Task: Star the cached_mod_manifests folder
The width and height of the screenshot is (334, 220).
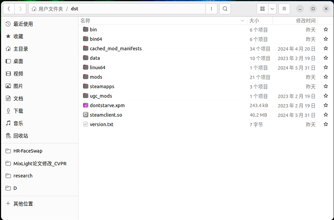Action: tap(326, 48)
